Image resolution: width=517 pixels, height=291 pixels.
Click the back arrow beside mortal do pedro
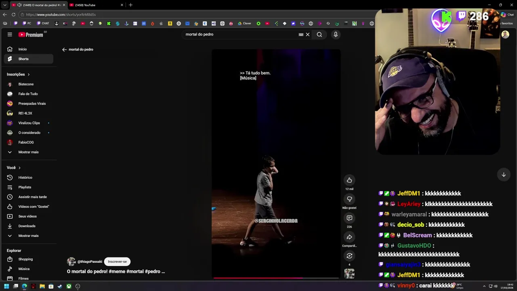coord(64,49)
